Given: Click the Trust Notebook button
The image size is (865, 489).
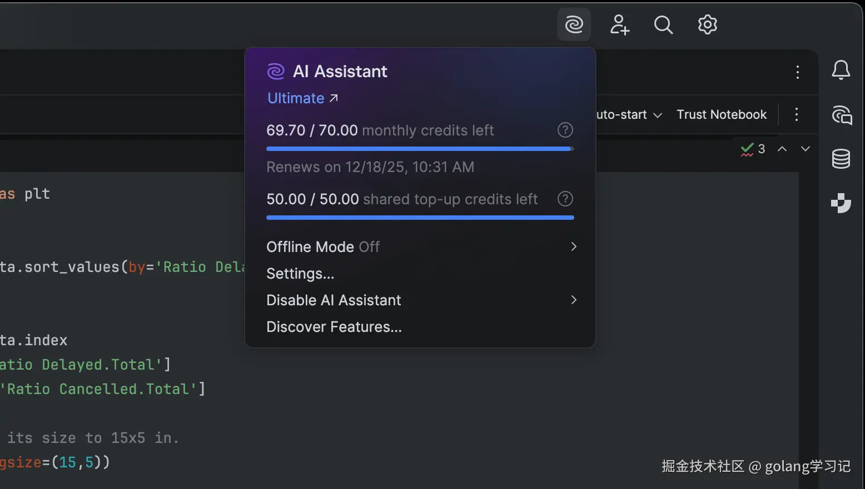Looking at the screenshot, I should pyautogui.click(x=721, y=115).
